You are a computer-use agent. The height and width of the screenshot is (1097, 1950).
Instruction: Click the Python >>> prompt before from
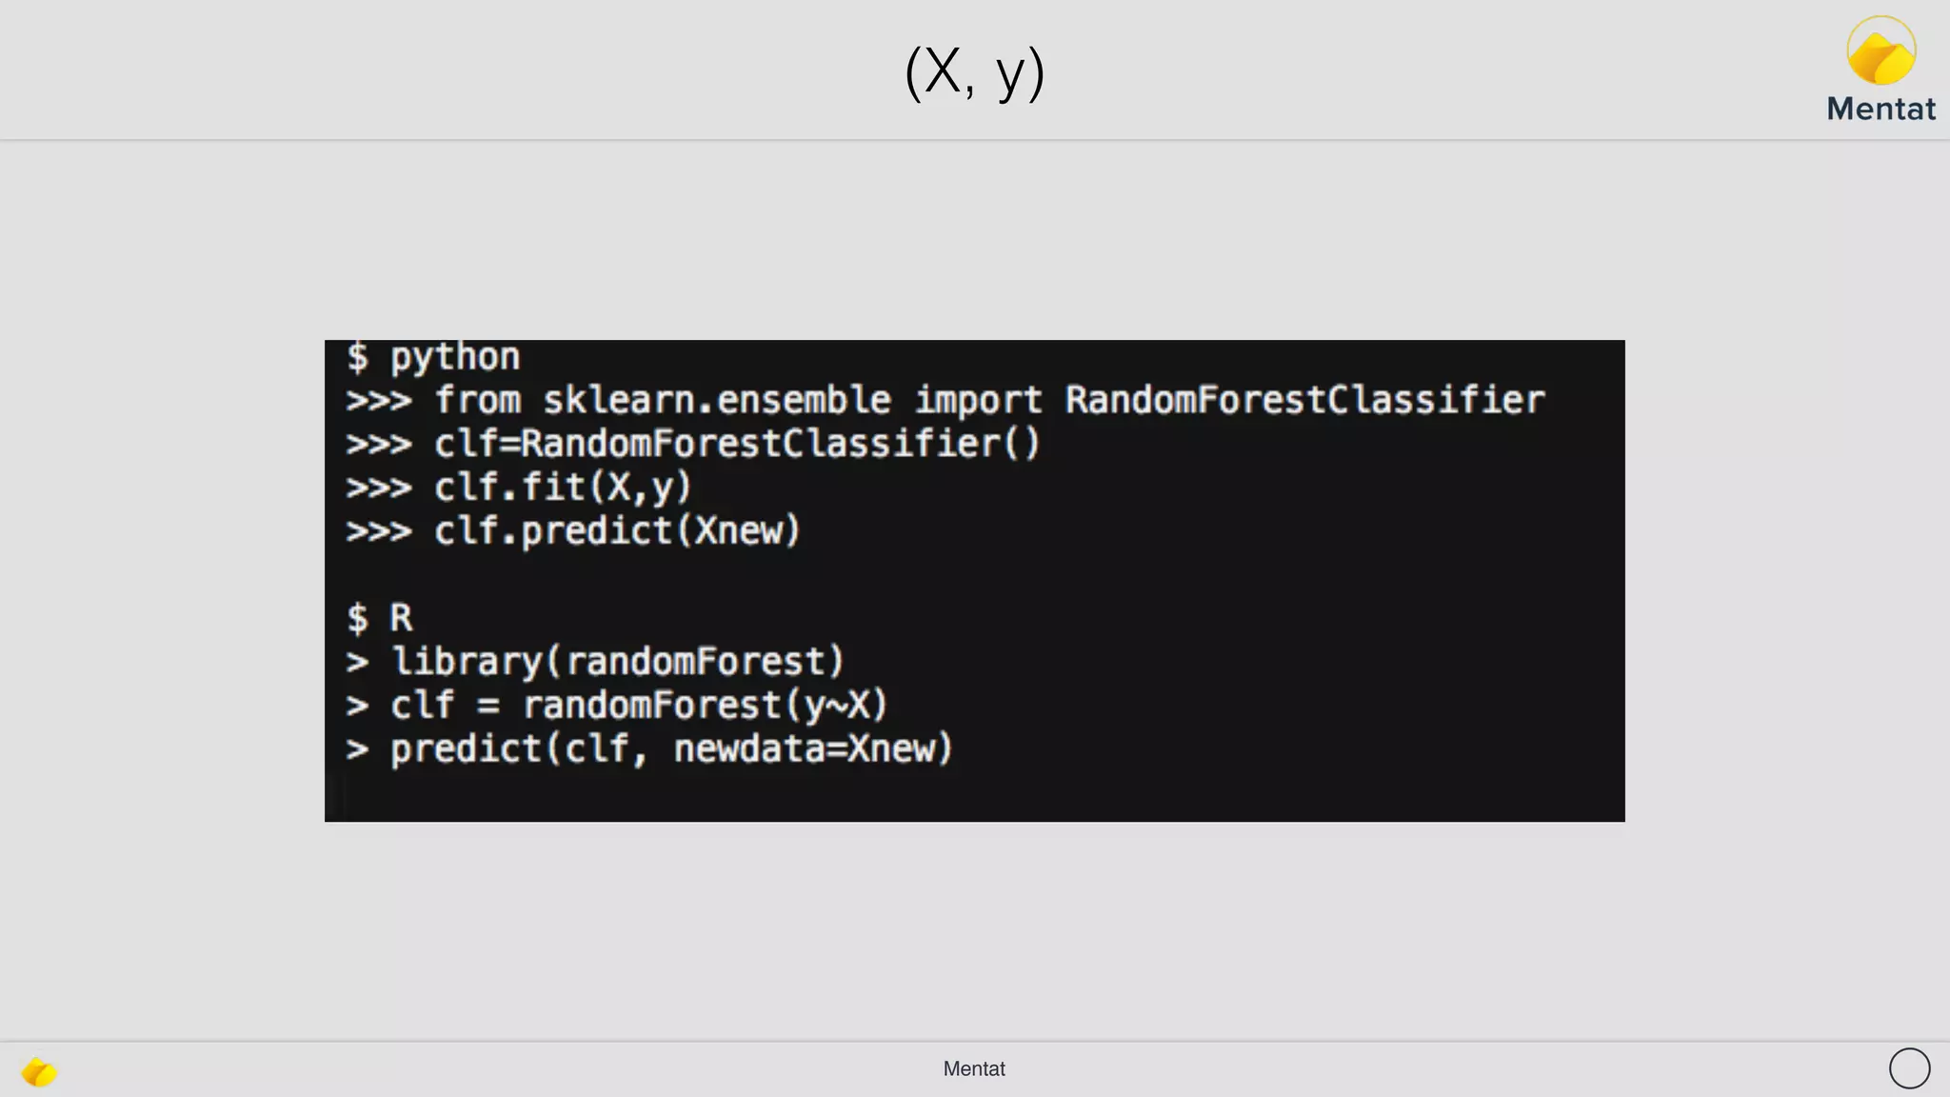379,401
